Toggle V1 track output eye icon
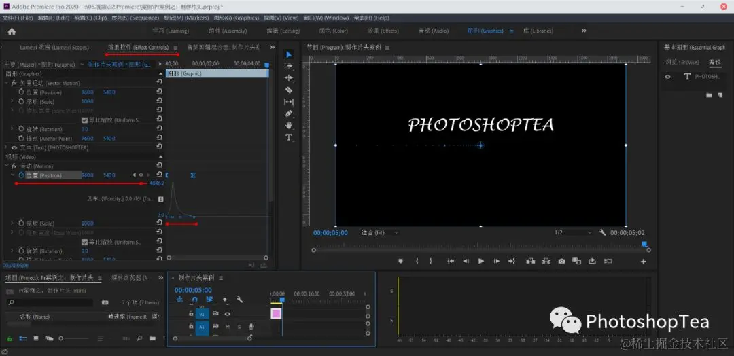The width and height of the screenshot is (734, 356). (x=227, y=314)
